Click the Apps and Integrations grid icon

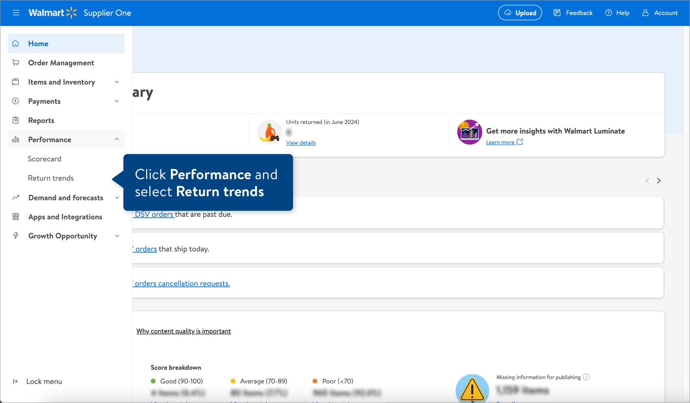[x=15, y=217]
